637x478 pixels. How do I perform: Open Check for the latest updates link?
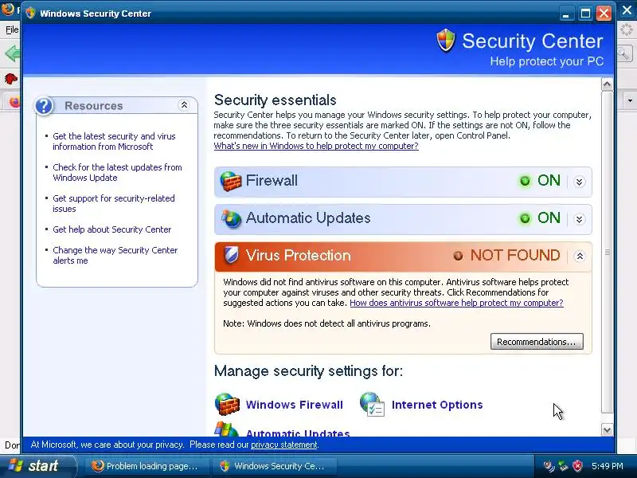[117, 172]
